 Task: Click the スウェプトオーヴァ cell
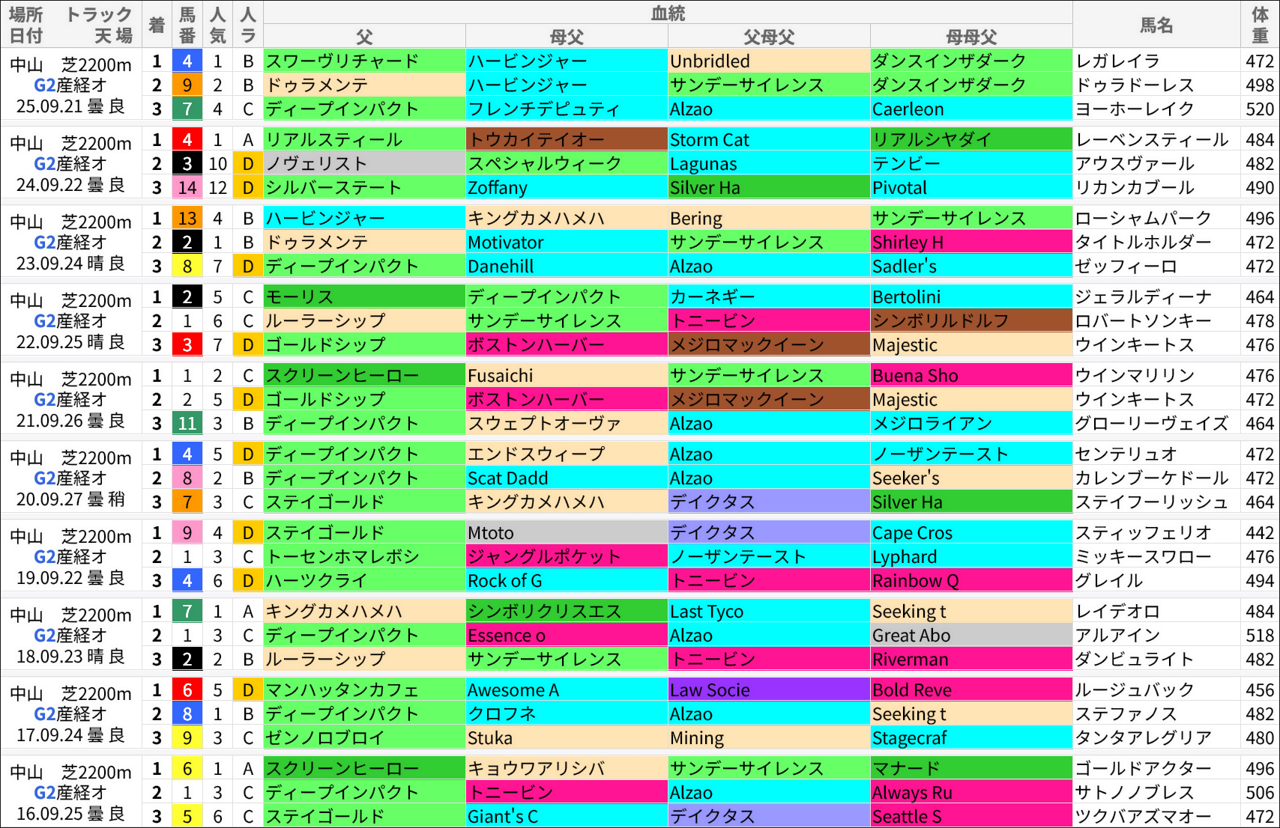[567, 424]
